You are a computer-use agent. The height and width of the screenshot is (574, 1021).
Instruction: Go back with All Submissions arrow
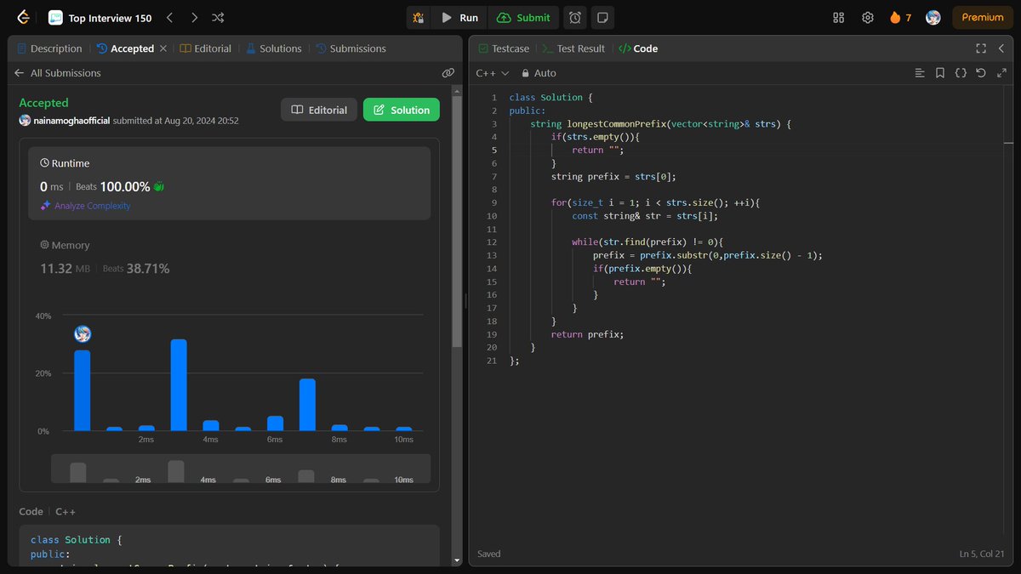pyautogui.click(x=20, y=73)
